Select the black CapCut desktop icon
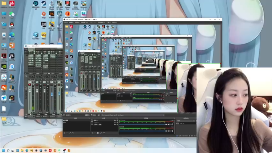The width and height of the screenshot is (272, 153). 12,56
